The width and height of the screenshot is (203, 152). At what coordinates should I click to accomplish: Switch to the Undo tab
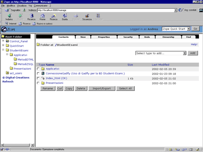(x=147, y=37)
